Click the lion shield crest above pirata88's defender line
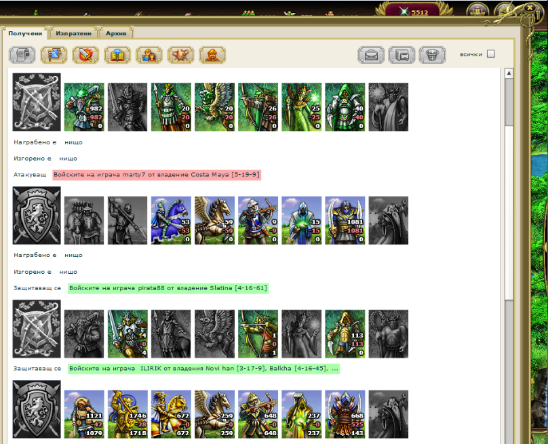Screen dimensions: 548x444 pos(37,216)
